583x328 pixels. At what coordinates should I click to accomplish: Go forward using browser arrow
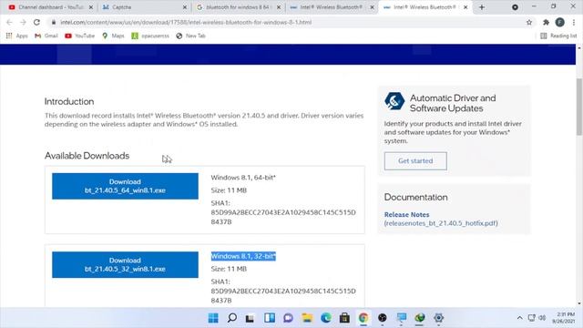[x=23, y=22]
